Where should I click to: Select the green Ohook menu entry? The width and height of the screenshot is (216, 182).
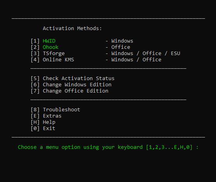51,47
